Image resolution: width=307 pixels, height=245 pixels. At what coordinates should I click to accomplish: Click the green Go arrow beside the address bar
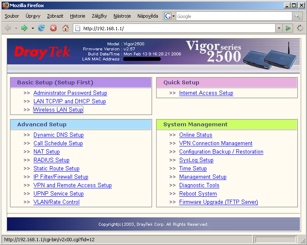tap(288, 28)
